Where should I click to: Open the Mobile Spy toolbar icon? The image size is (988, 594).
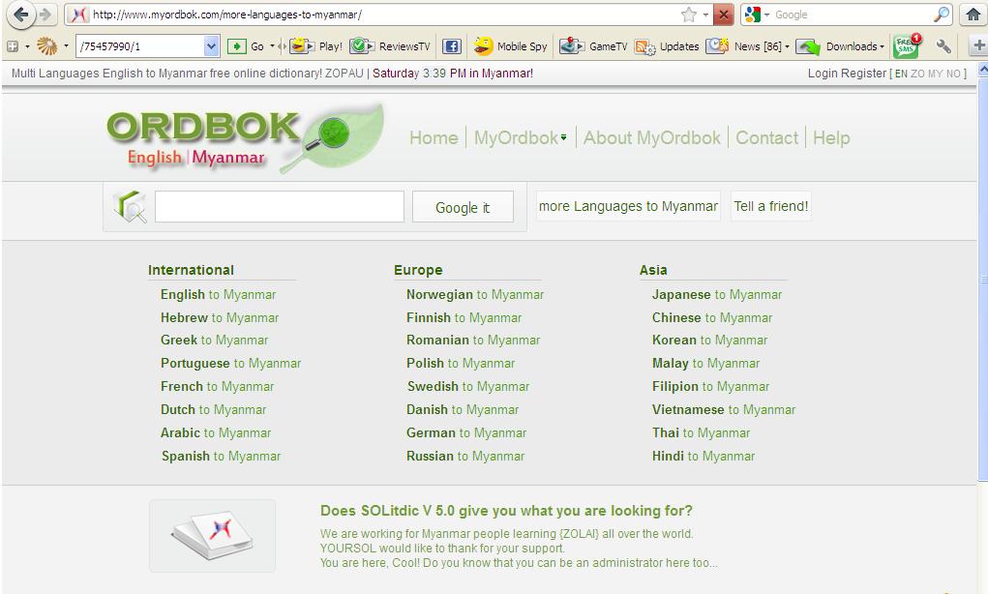483,46
